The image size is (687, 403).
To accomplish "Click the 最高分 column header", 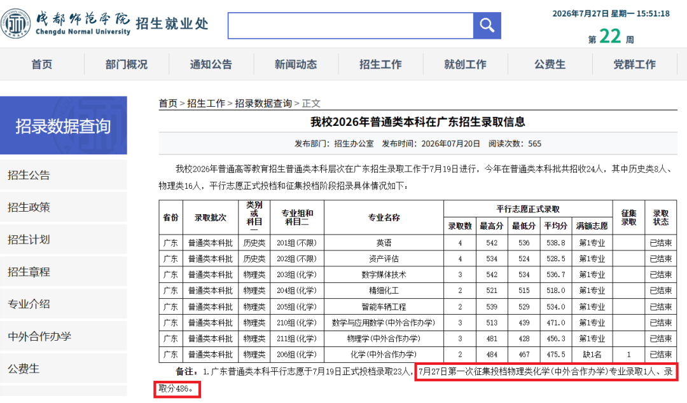I will coord(492,226).
